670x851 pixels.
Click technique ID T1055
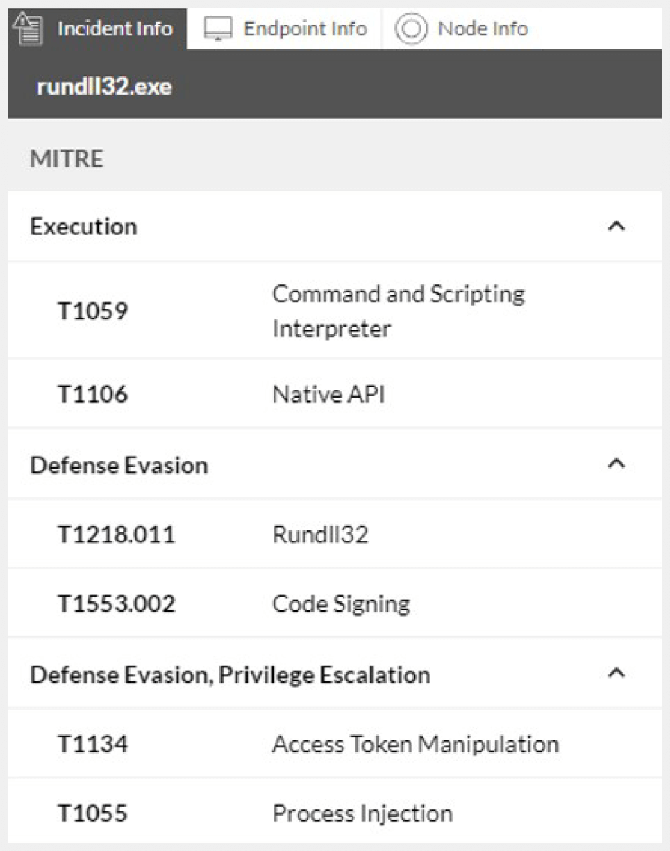pyautogui.click(x=92, y=813)
